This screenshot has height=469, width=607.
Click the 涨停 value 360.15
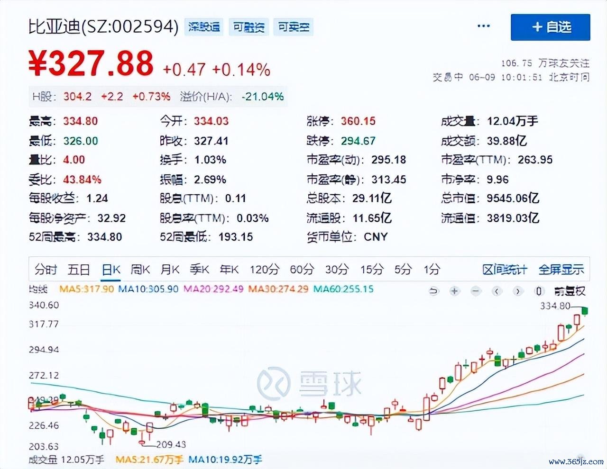click(358, 121)
